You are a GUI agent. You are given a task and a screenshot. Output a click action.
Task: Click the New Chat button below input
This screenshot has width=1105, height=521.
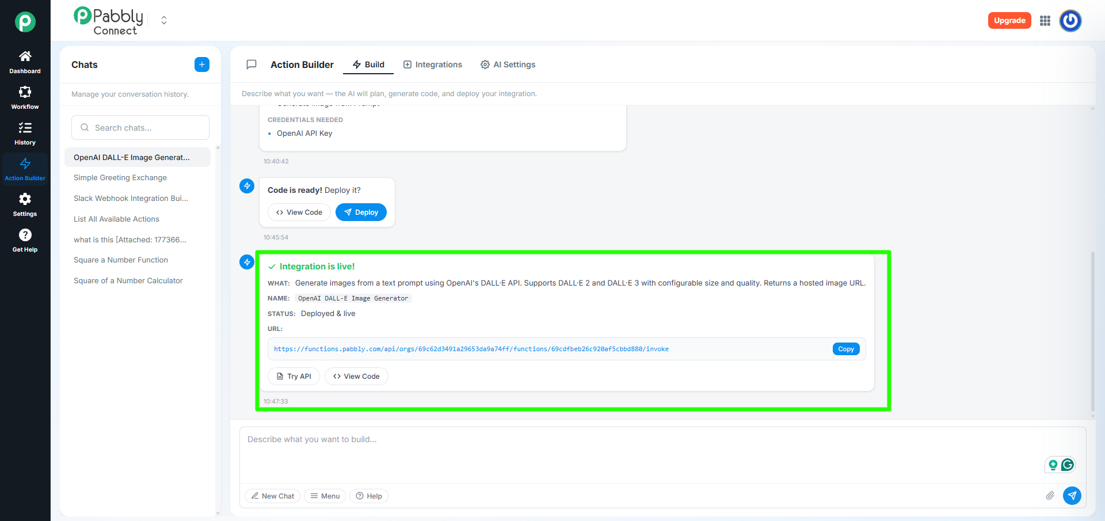(273, 496)
